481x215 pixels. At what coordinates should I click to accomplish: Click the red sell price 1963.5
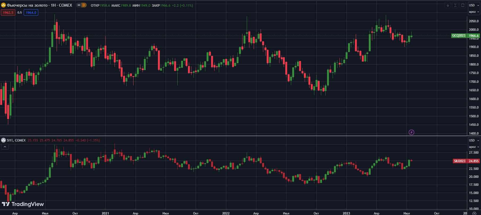pos(8,12)
